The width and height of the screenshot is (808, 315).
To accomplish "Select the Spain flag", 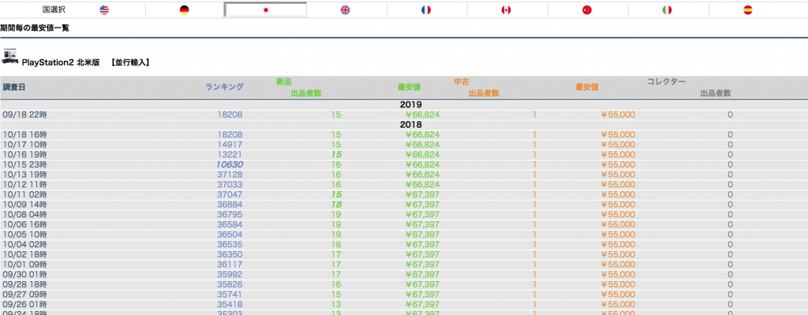I will tap(747, 10).
